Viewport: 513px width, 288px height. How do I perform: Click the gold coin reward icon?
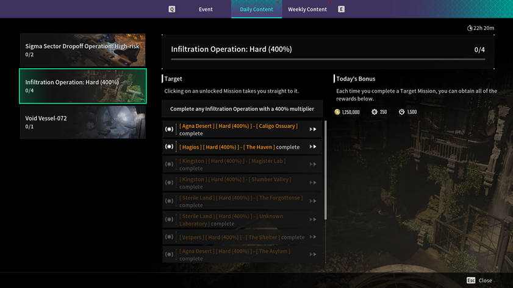click(x=338, y=112)
